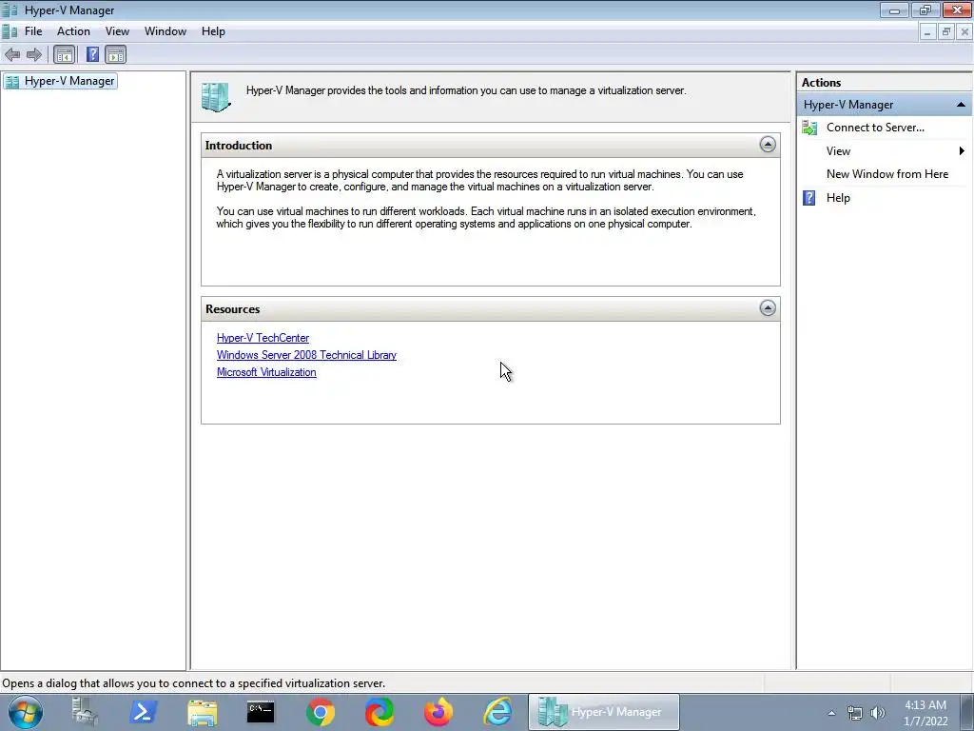This screenshot has width=974, height=731.
Task: Launch Server Manager from the taskbar
Action: 84,712
